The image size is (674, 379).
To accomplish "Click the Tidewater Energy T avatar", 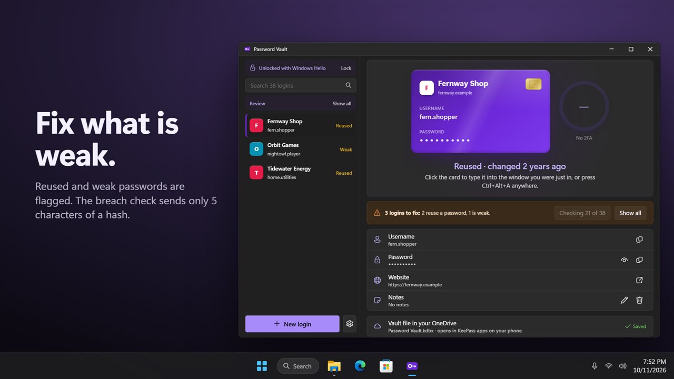I will [x=256, y=173].
